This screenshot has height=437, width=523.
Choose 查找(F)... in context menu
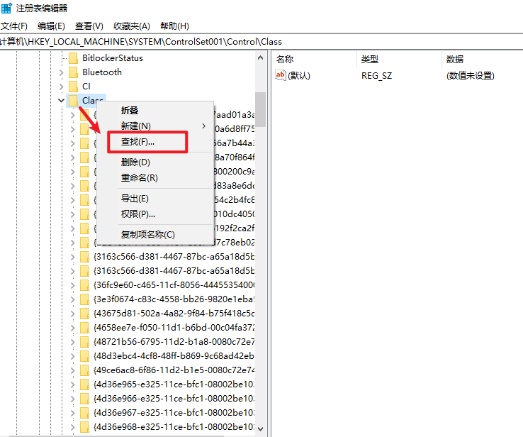click(137, 142)
